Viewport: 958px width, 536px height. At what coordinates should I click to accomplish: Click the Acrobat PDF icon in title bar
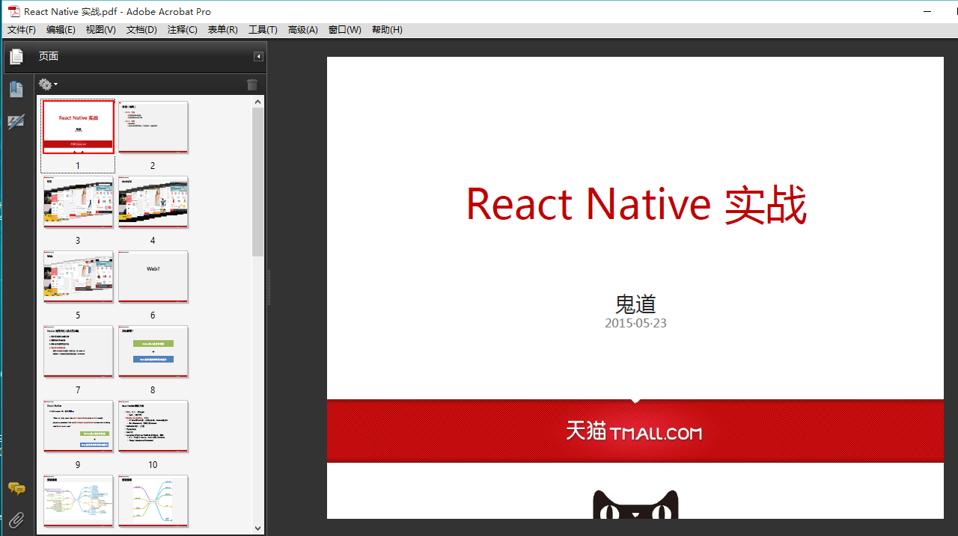[13, 11]
